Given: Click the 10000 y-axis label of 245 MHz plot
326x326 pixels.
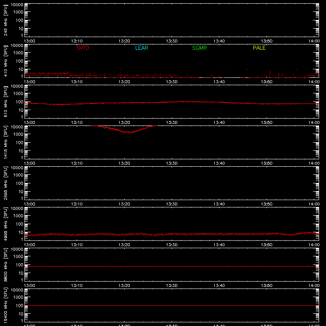Looking at the screenshot, I should [x=17, y=5].
